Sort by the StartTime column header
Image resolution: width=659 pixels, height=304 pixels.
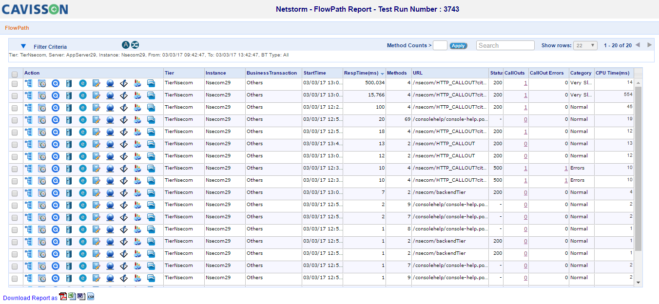pyautogui.click(x=323, y=73)
